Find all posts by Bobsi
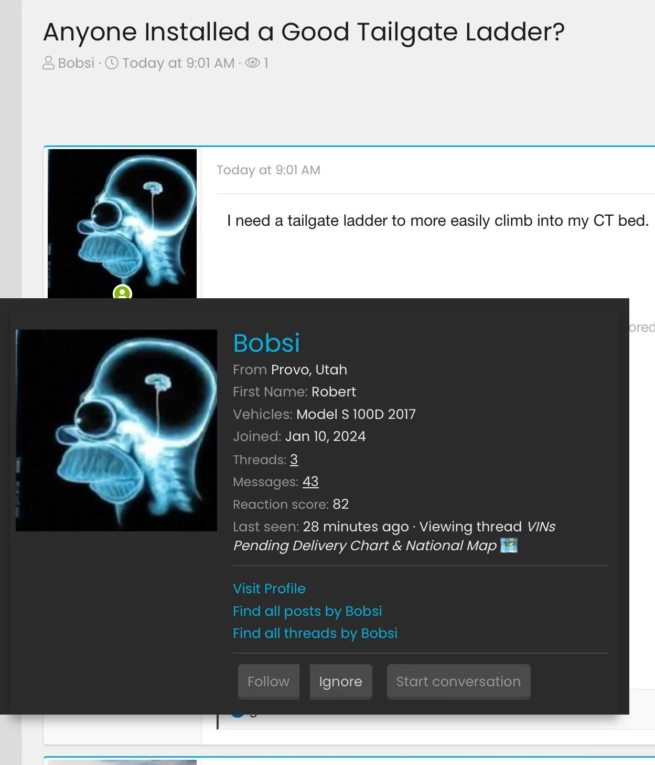Screen dimensions: 655x765 pos(307,611)
